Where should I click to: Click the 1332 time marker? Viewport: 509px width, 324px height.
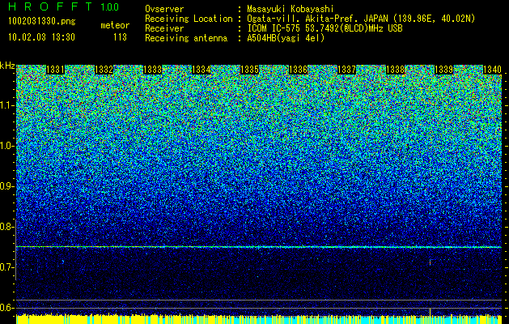[x=104, y=70]
